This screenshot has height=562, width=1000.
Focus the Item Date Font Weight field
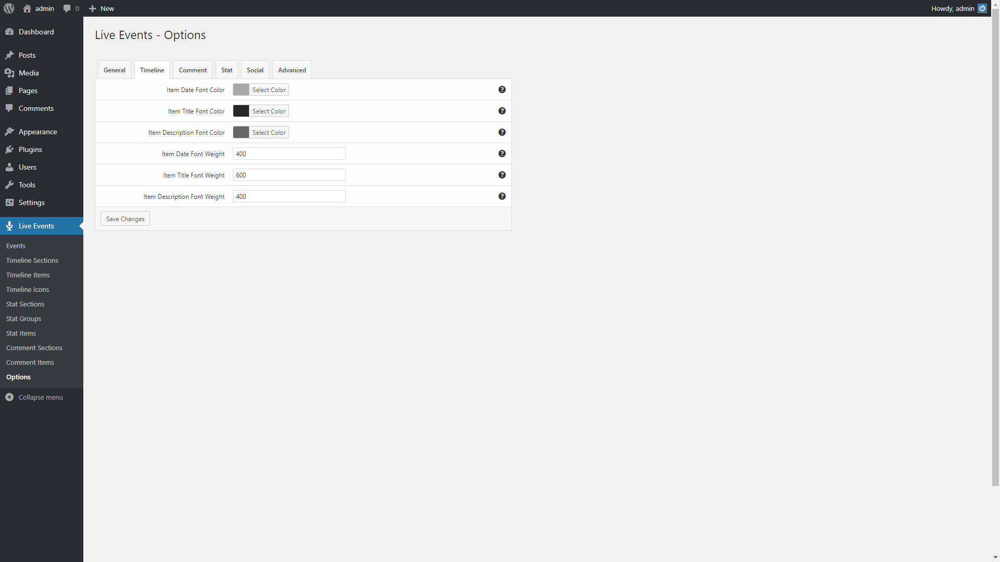pos(289,154)
